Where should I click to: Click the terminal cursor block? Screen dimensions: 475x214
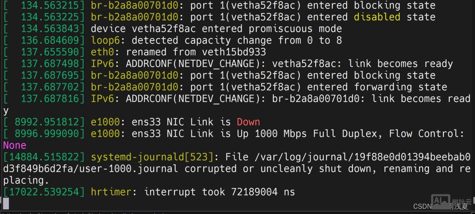point(6,203)
